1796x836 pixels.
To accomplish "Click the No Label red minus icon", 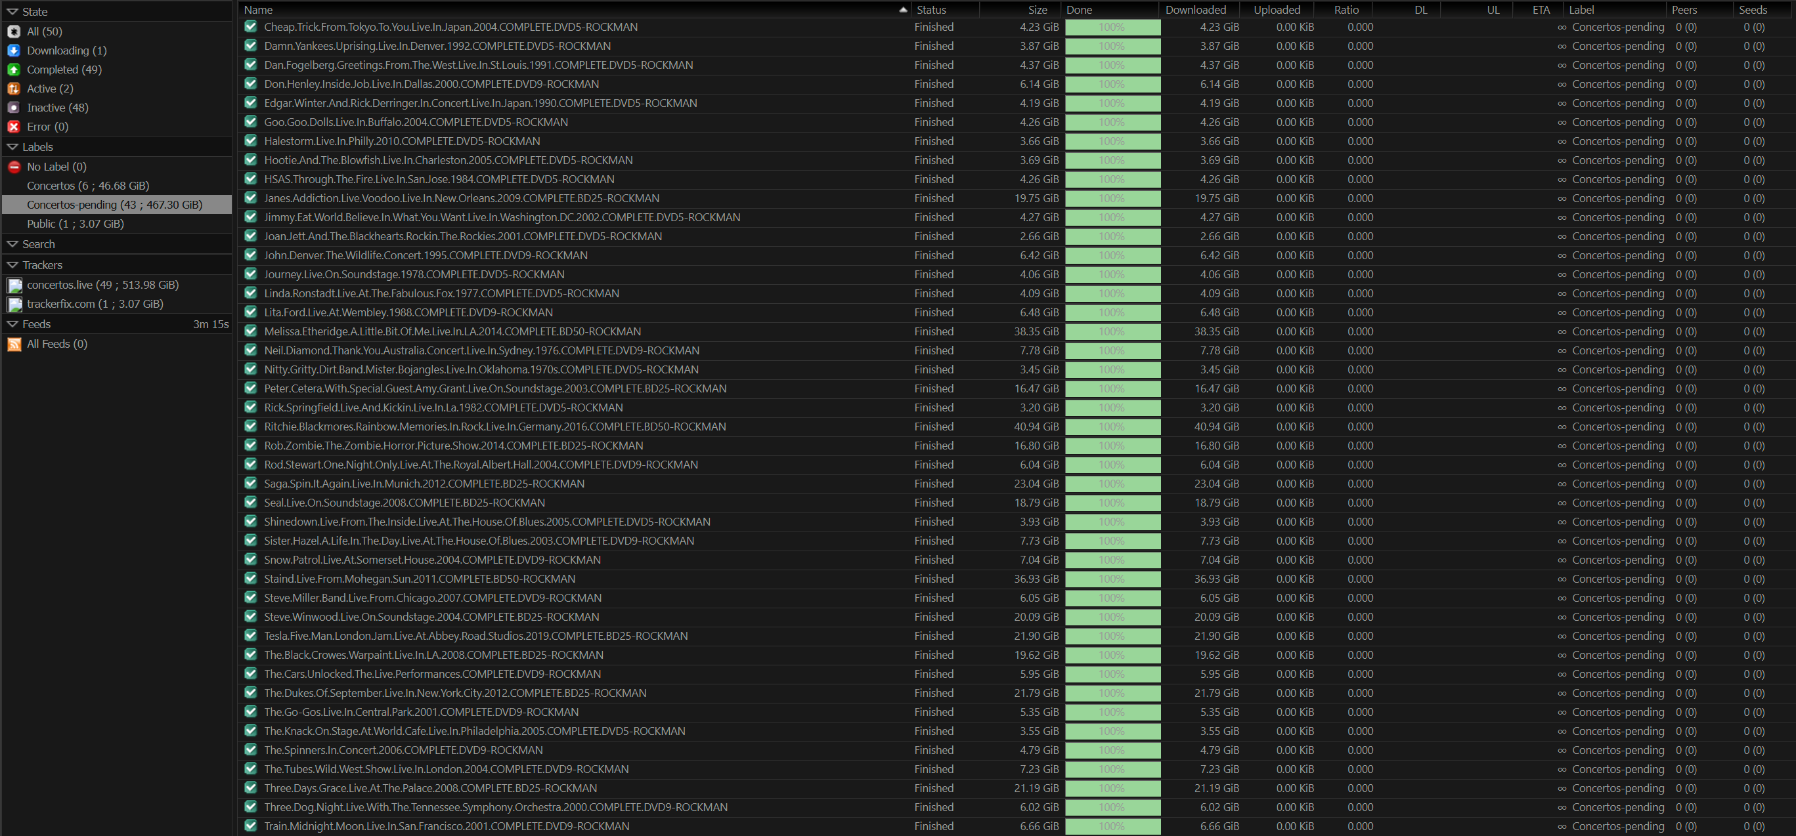I will coord(13,167).
